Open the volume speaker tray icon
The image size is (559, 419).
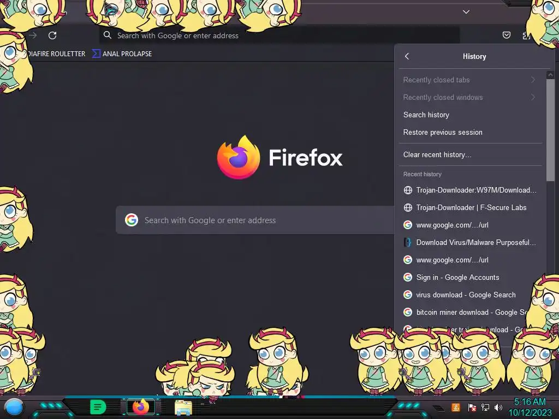[498, 407]
